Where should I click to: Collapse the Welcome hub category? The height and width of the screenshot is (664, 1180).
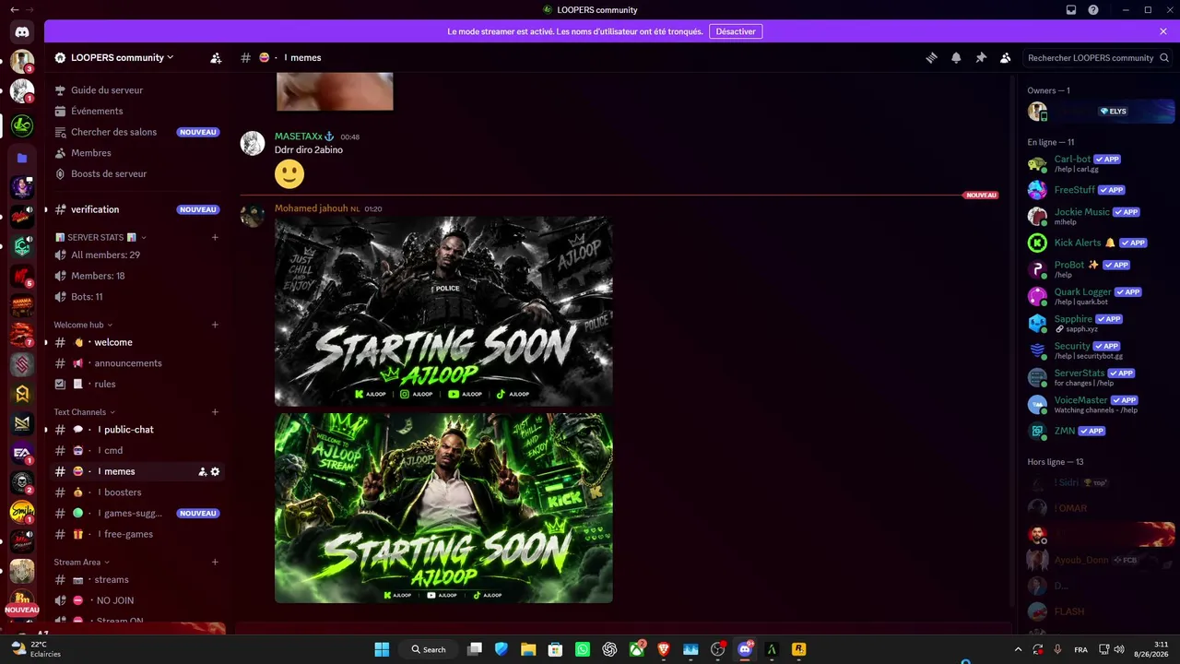(83, 325)
